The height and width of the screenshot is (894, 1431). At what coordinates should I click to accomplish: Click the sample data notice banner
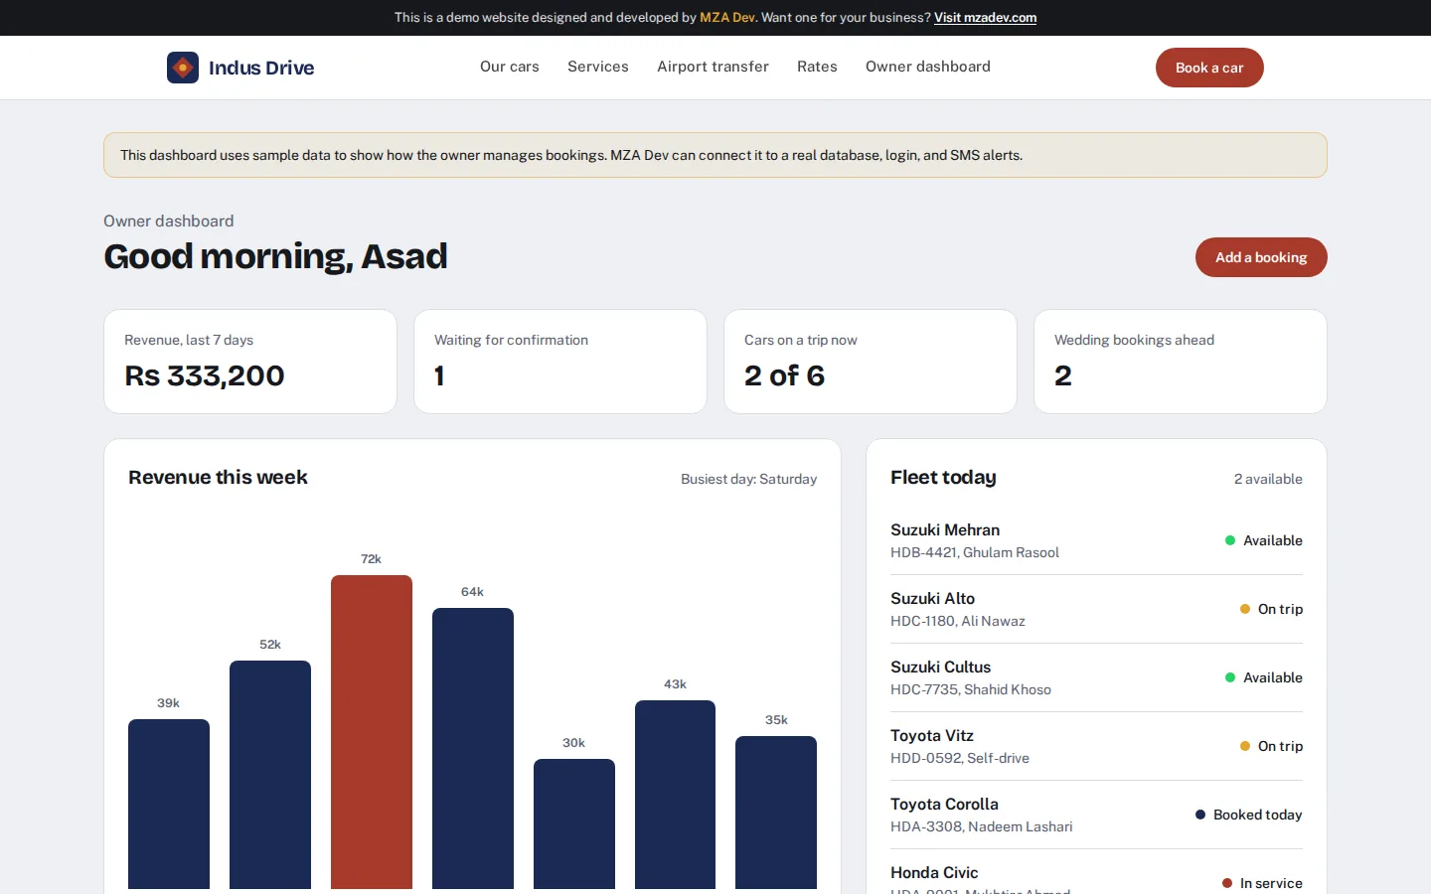point(715,155)
